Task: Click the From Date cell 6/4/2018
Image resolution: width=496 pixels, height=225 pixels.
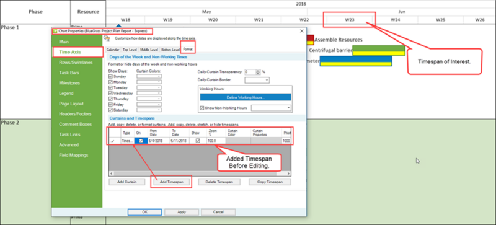Action: pos(159,141)
